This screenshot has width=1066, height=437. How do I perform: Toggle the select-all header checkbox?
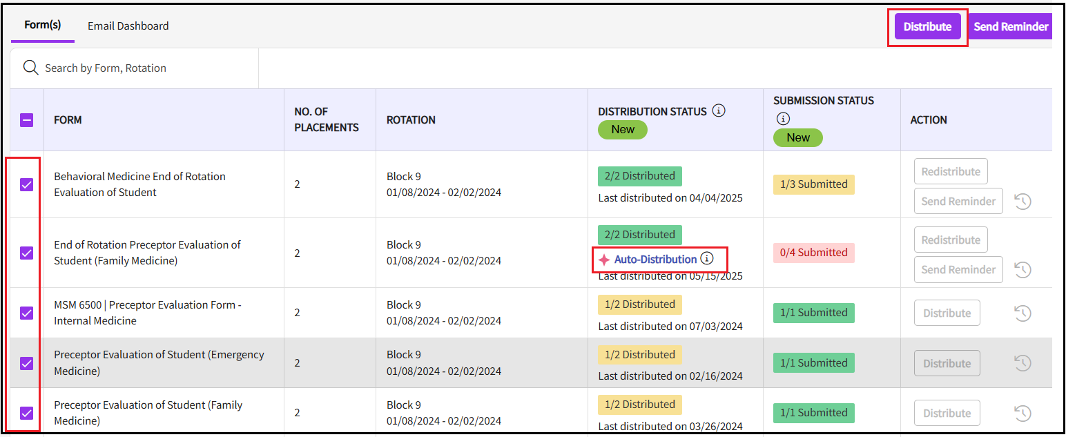click(26, 120)
